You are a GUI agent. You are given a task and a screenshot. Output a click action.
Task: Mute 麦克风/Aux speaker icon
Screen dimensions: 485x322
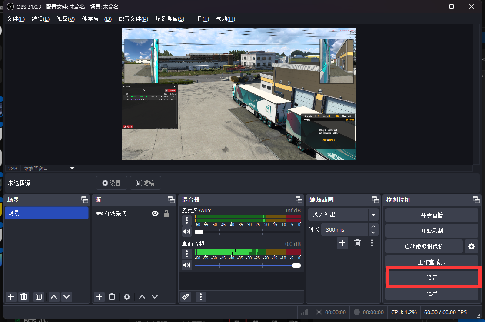[x=187, y=232]
